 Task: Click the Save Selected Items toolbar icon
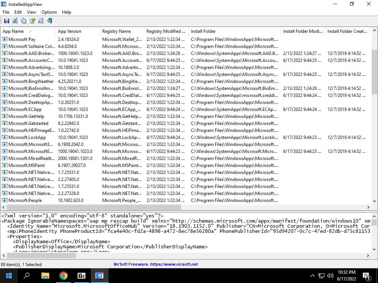tap(7, 21)
